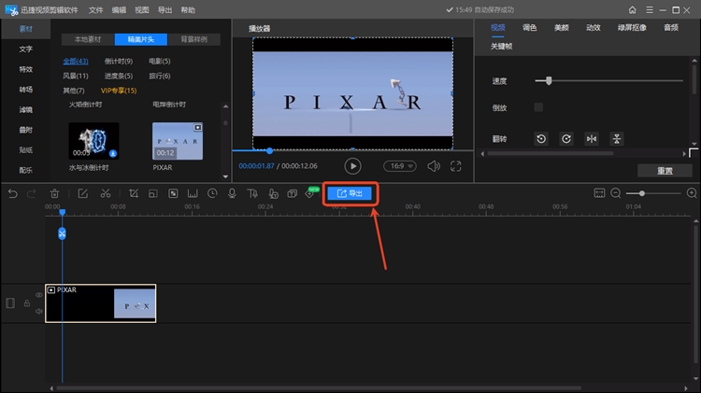The image size is (701, 393).
Task: Zoom out the timeline
Action: [616, 193]
